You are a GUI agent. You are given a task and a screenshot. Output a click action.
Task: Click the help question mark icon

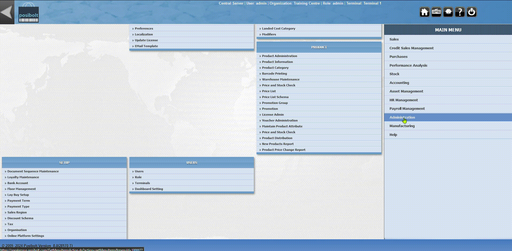[460, 12]
